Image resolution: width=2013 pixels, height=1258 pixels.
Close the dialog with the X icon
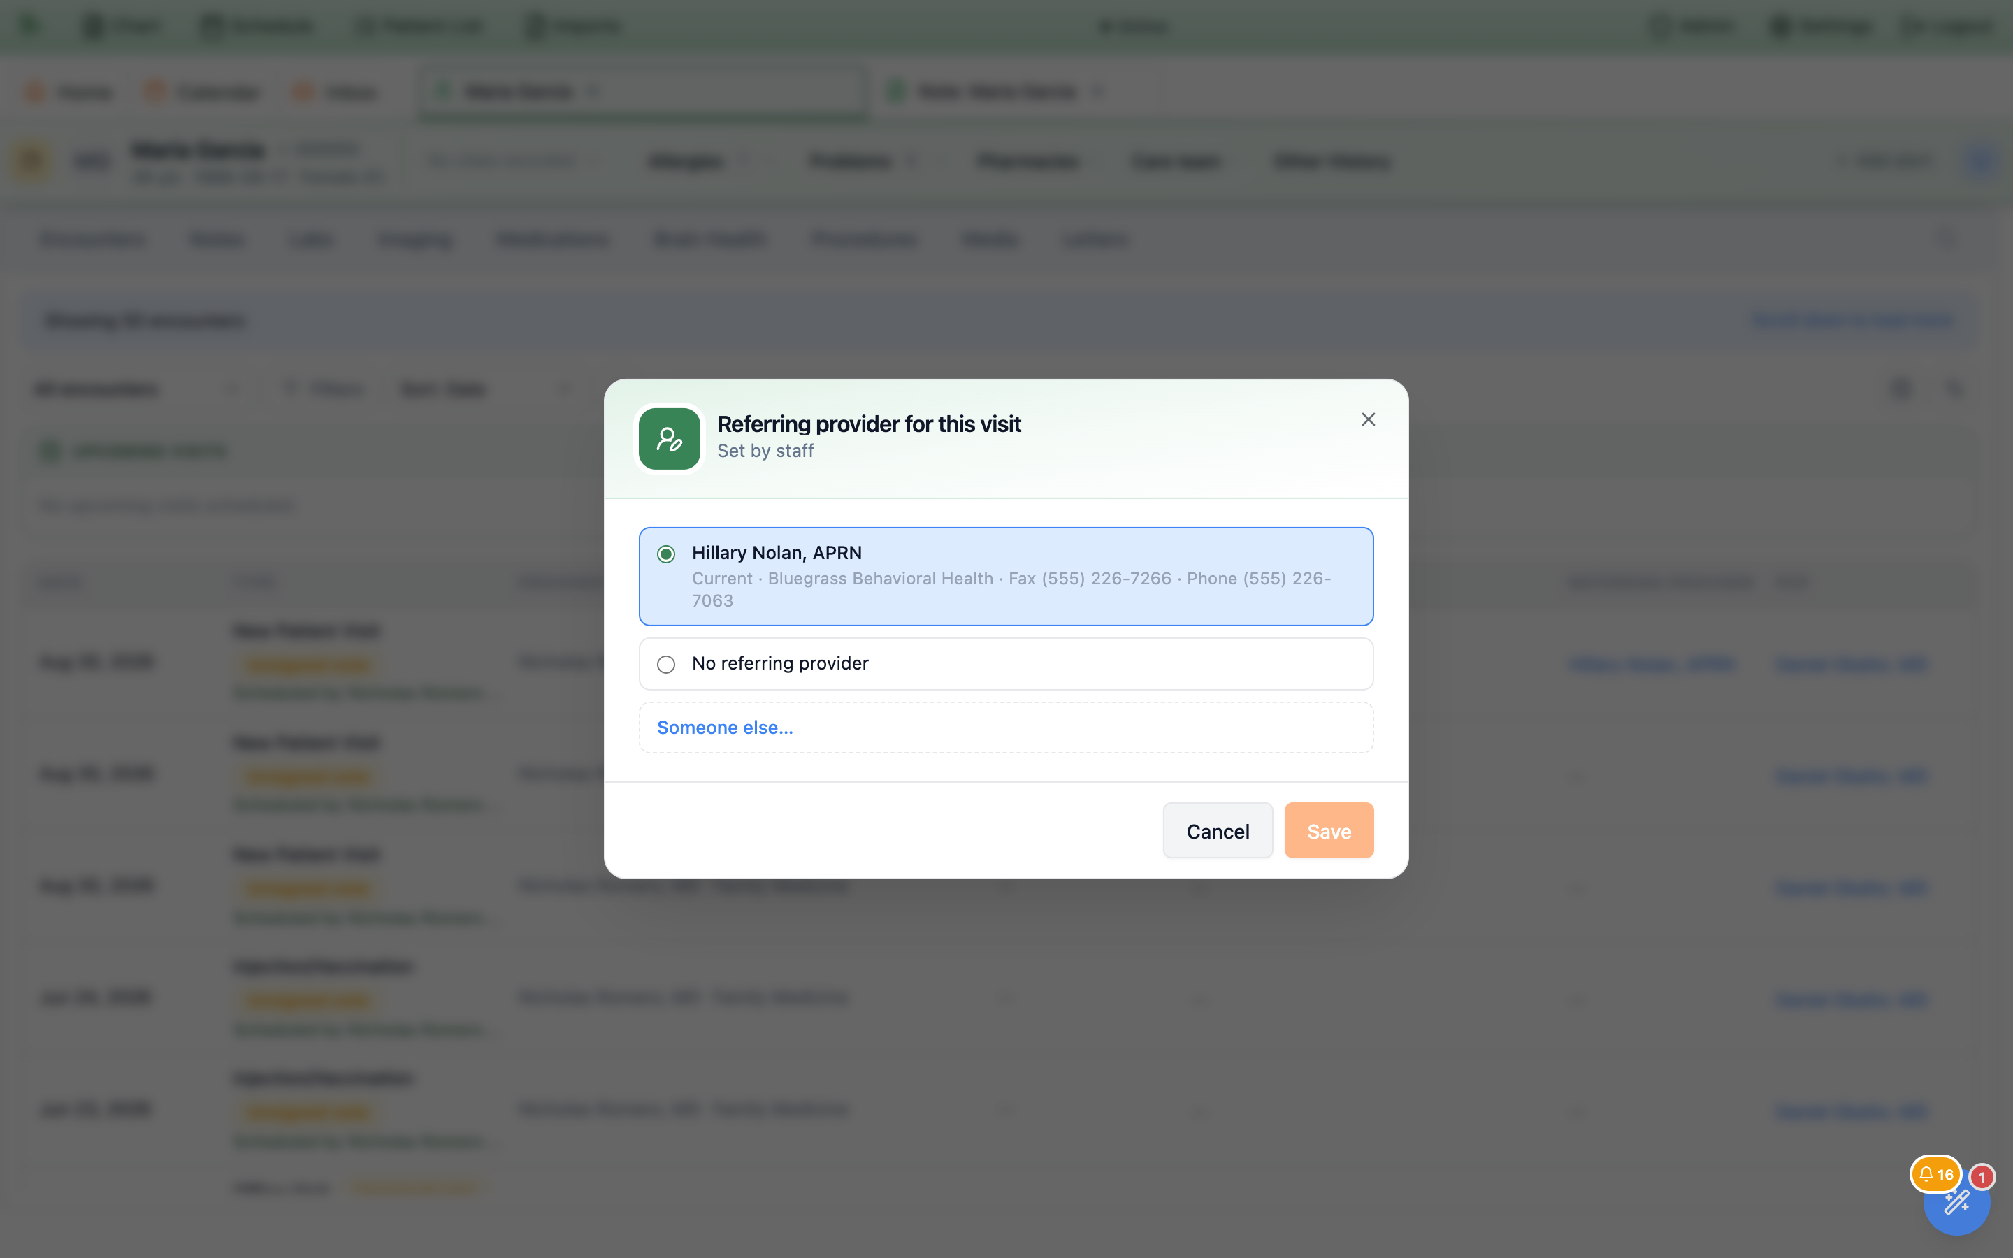pyautogui.click(x=1369, y=419)
